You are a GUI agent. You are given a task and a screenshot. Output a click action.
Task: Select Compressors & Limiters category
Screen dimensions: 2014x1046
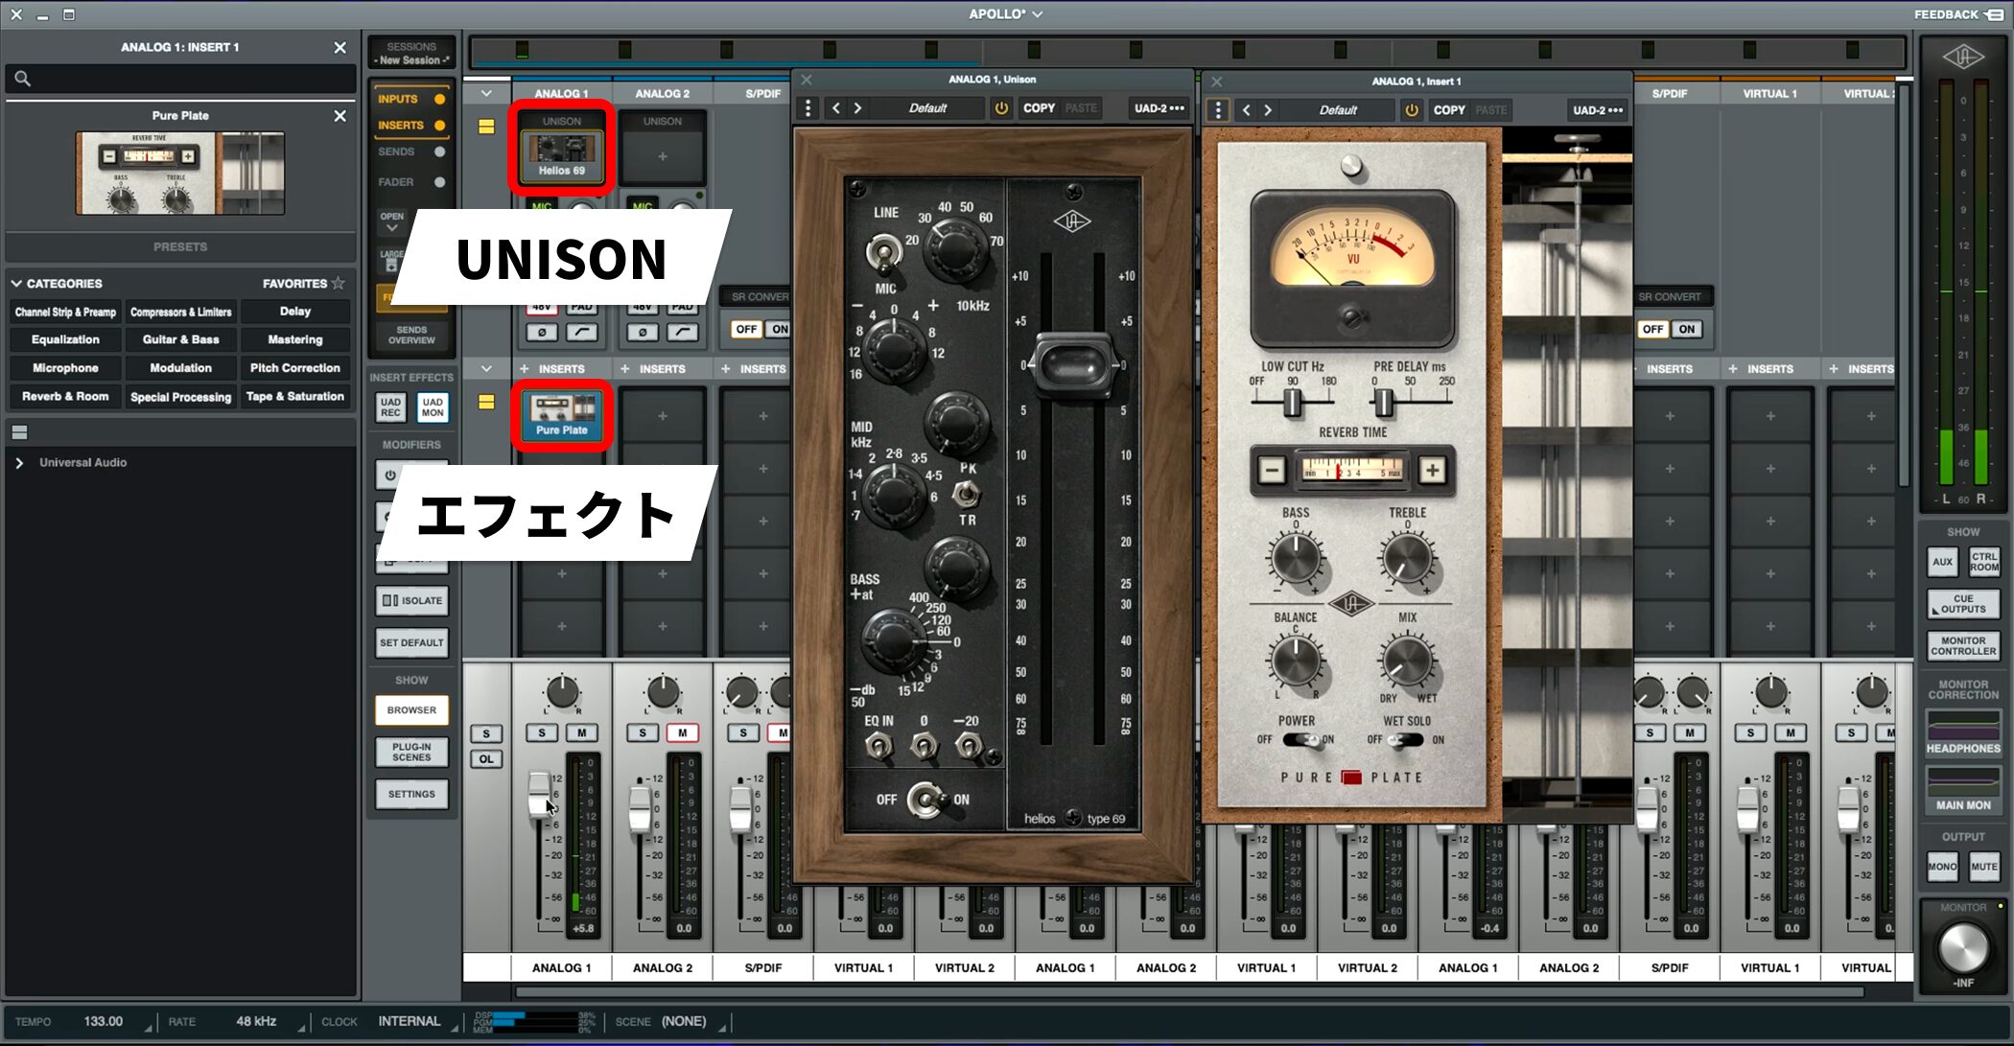point(180,312)
